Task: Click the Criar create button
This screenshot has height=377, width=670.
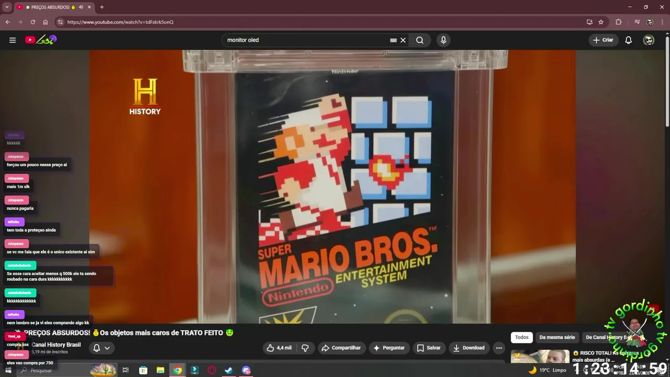Action: [x=603, y=40]
